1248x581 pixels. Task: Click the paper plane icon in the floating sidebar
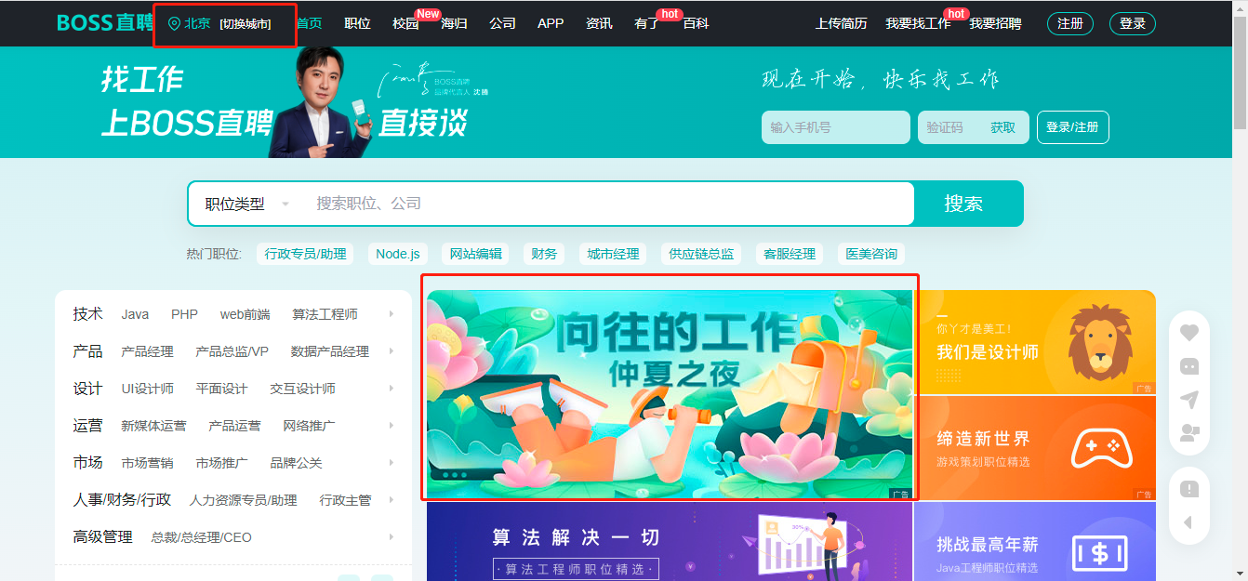[x=1189, y=400]
